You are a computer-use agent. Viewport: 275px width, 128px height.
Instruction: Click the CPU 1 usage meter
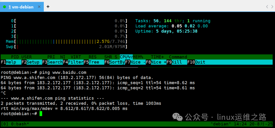click(x=69, y=26)
